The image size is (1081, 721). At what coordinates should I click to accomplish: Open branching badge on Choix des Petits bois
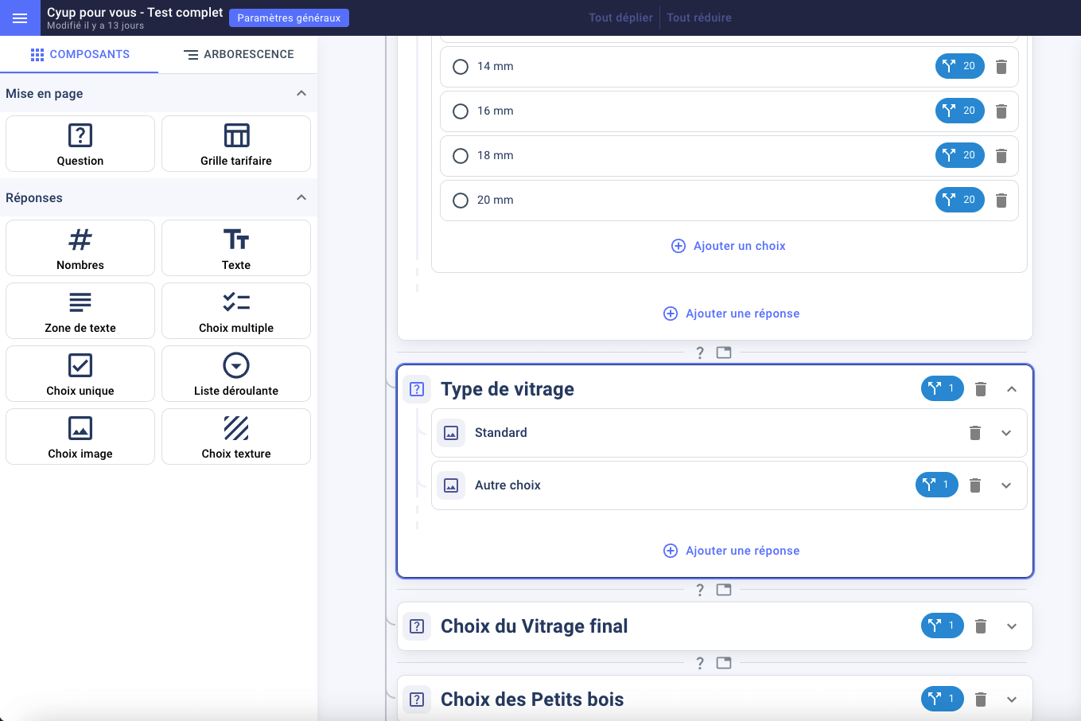pyautogui.click(x=943, y=699)
